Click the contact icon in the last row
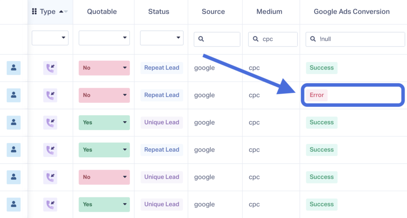 pos(14,204)
